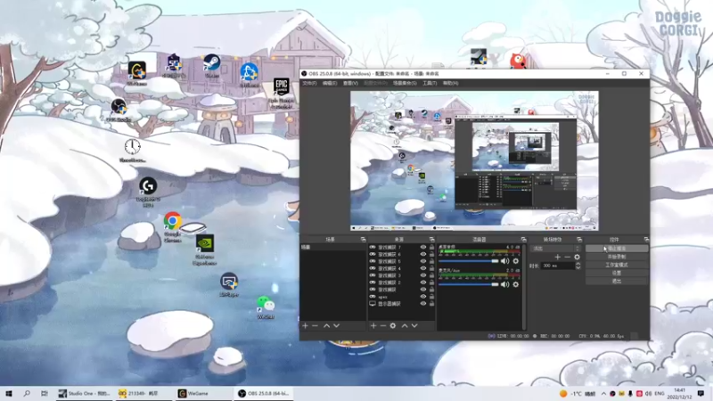
Task: Open the 桌面音频 audio settings gear
Action: tap(516, 261)
